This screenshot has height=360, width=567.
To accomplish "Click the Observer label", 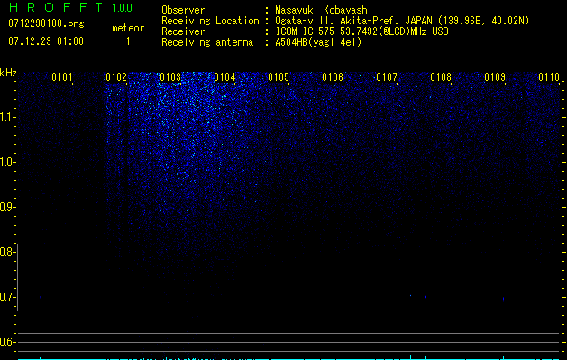I will (183, 10).
